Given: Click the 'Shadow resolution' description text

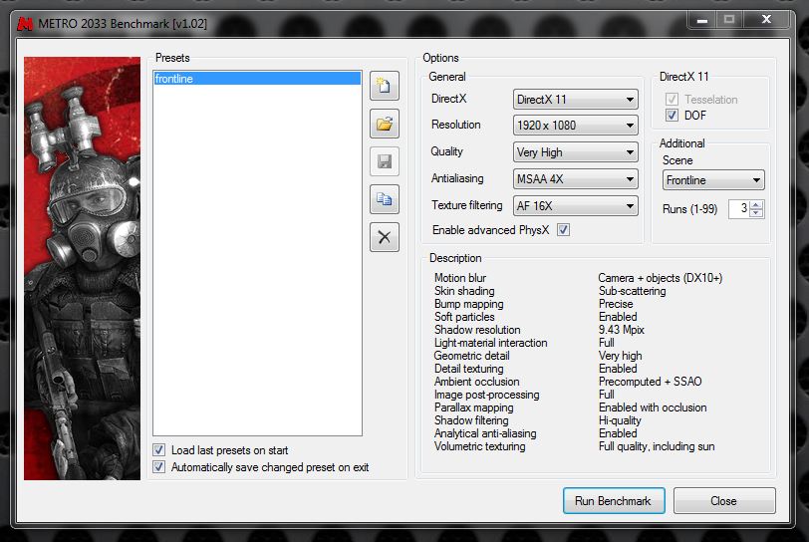Looking at the screenshot, I should coord(477,330).
